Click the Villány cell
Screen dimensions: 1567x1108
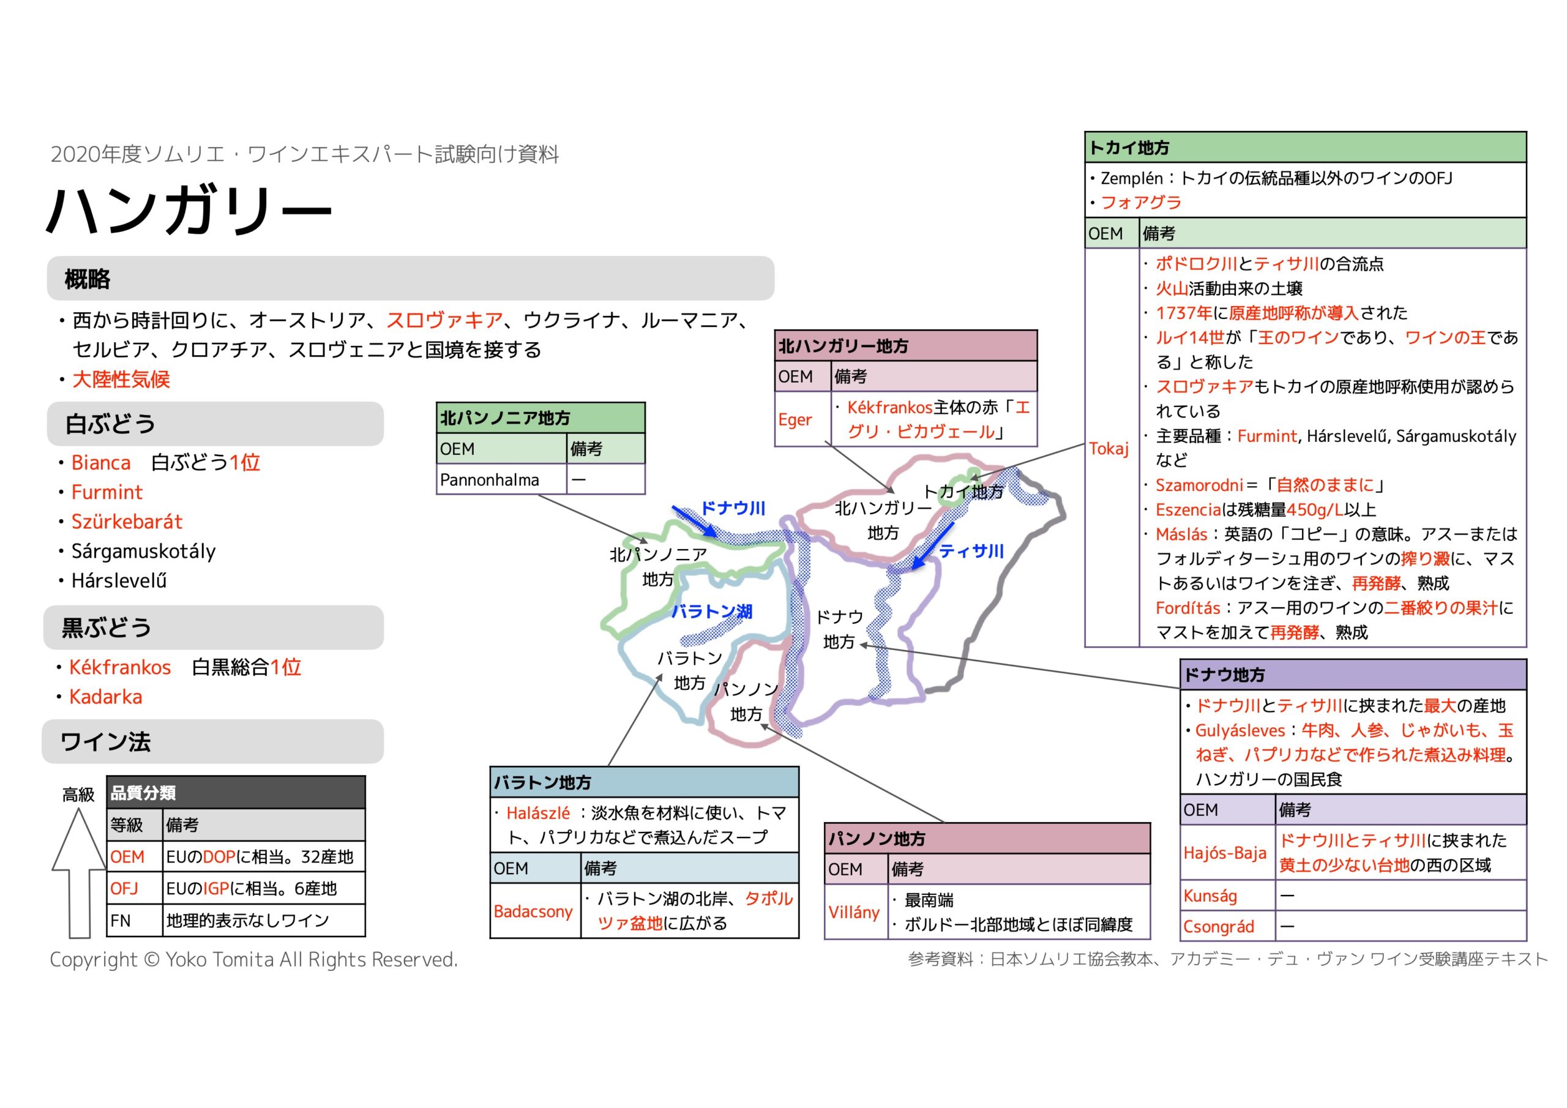point(857,912)
